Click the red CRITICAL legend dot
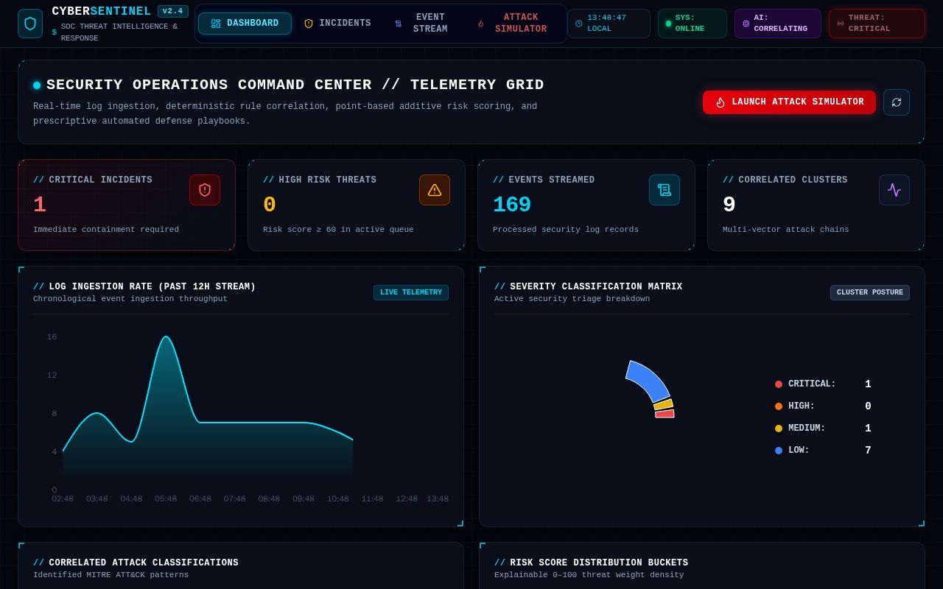The width and height of the screenshot is (943, 589). click(x=779, y=384)
